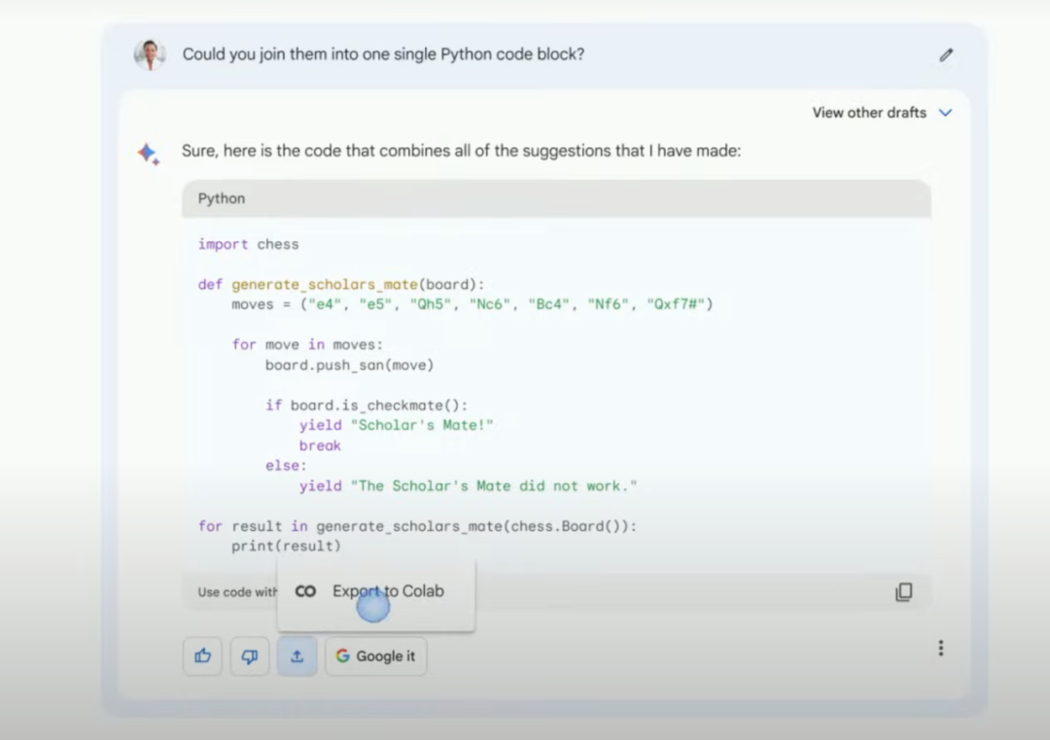
Task: Click the Google it button
Action: [375, 656]
